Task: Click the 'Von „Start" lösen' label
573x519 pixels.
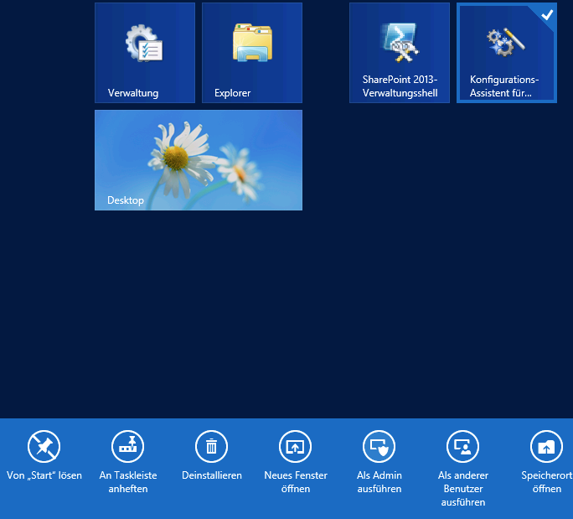Action: (x=44, y=475)
